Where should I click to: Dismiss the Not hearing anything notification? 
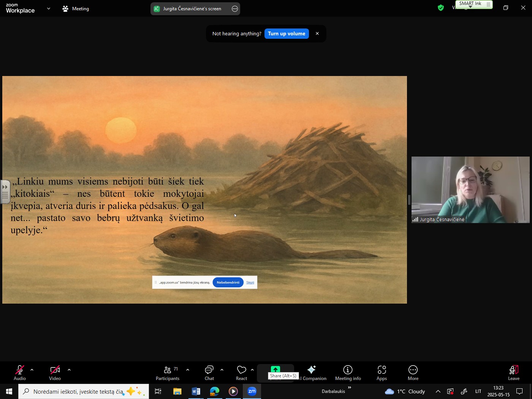point(317,33)
